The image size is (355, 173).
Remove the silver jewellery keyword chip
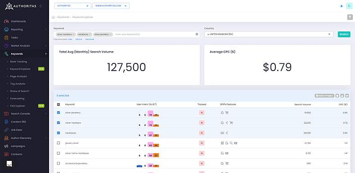(x=110, y=34)
